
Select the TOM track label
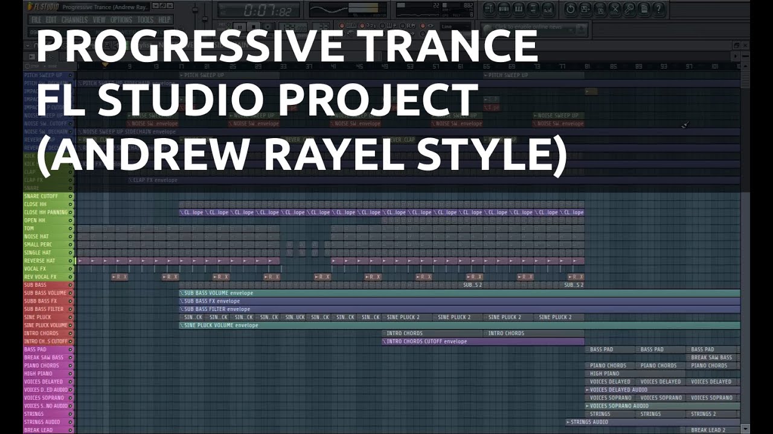(29, 228)
